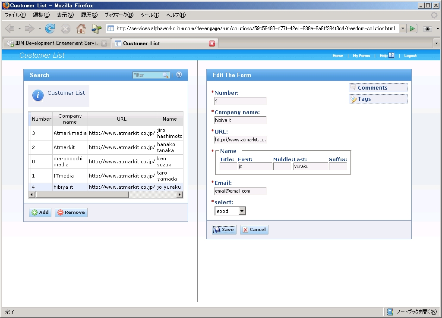
Task: Reload the page with the refresh icon
Action: click(x=50, y=28)
